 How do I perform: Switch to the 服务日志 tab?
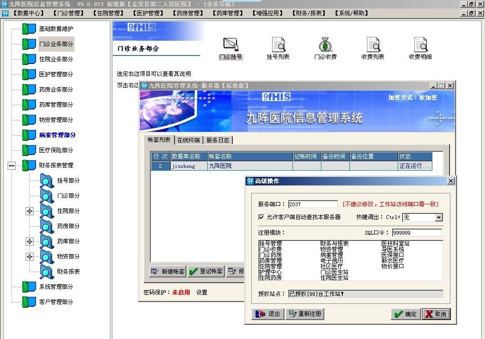click(x=218, y=140)
